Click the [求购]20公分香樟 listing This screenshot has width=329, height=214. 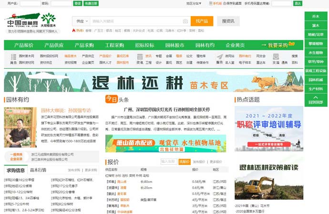[63, 192]
